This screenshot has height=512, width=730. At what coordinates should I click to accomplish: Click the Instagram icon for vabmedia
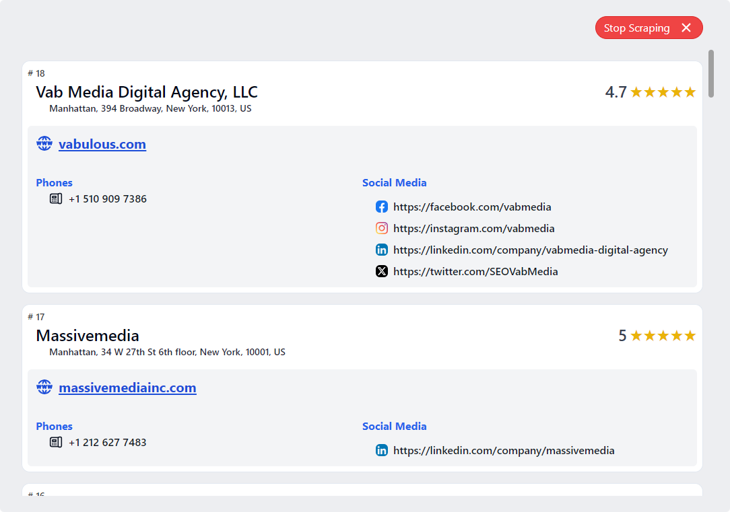click(x=382, y=228)
